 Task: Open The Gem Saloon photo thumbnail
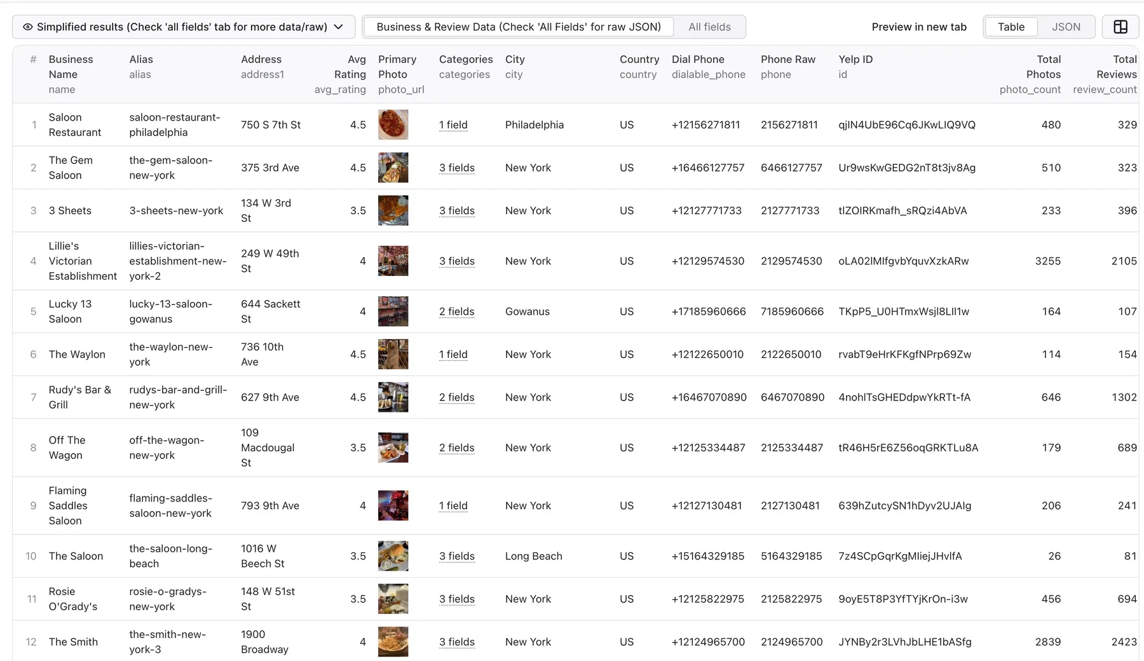pos(393,168)
